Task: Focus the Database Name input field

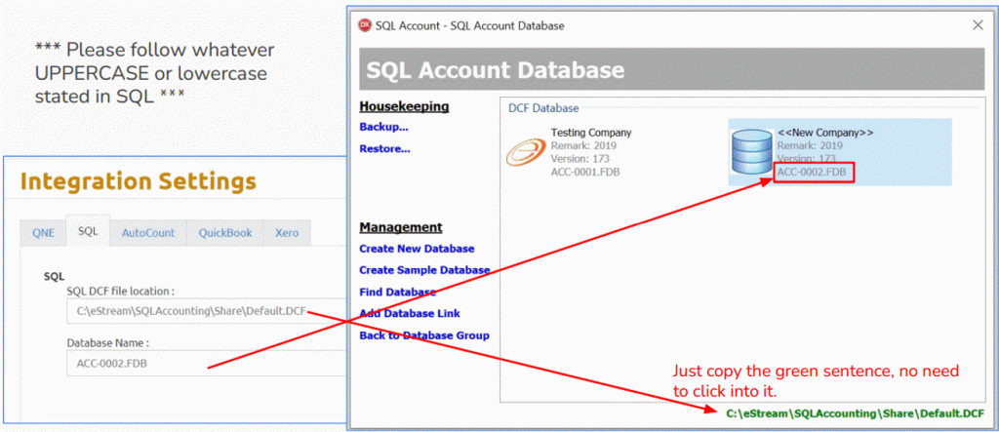Action: click(x=207, y=363)
